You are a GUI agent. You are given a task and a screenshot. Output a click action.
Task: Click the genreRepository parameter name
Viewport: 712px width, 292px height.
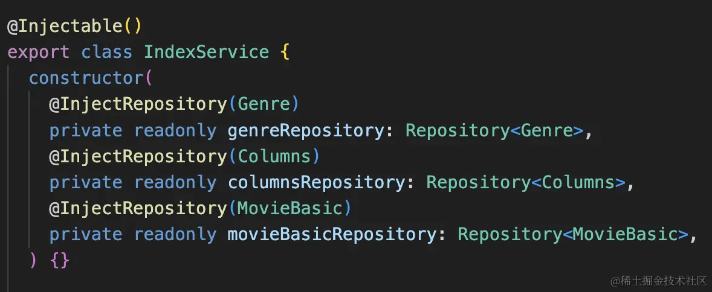(306, 131)
